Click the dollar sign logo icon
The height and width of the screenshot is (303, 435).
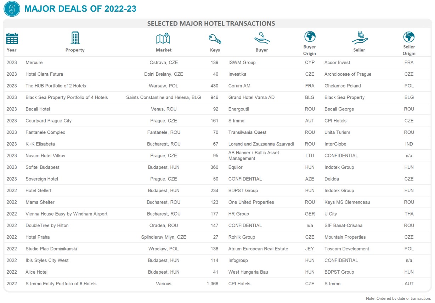[x=11, y=8]
